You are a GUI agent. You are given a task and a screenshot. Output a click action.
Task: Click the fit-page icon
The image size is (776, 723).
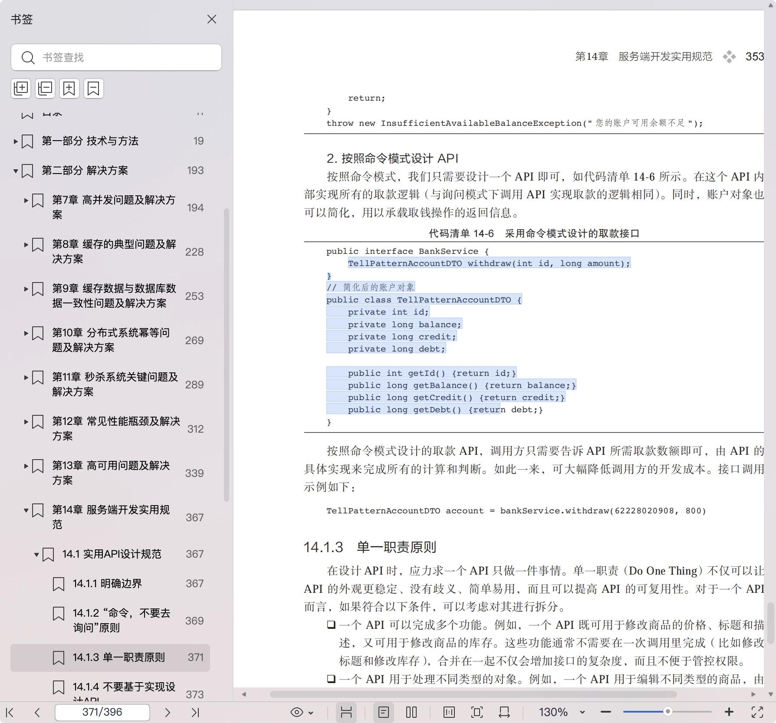(x=477, y=712)
